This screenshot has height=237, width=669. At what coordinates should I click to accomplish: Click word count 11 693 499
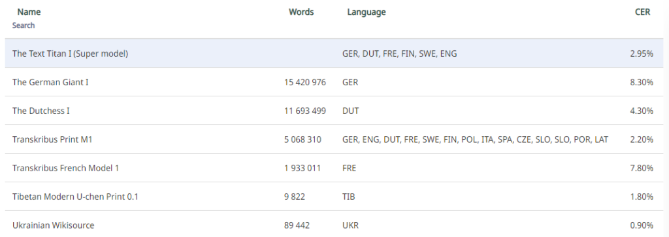click(x=305, y=111)
